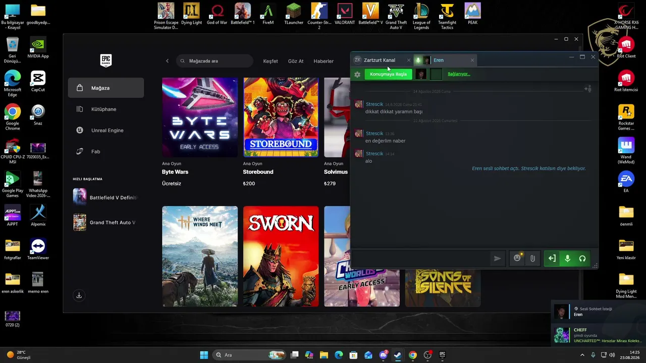646x363 pixels.
Task: Click the taskbar Ara search box
Action: 249,355
